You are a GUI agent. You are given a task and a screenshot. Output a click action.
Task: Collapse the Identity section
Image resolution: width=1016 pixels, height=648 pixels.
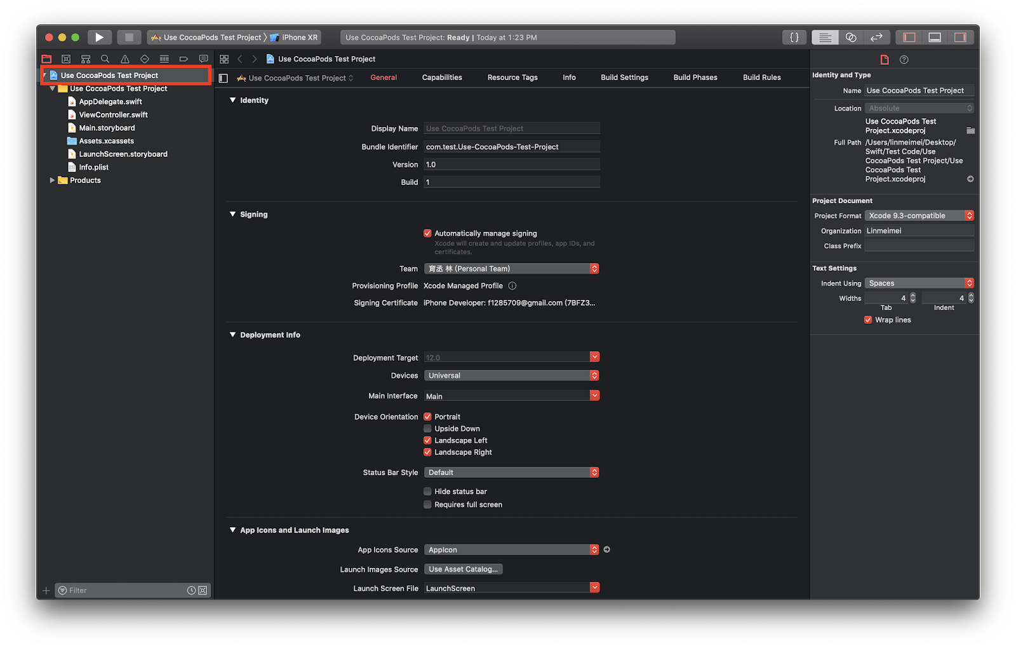point(232,100)
